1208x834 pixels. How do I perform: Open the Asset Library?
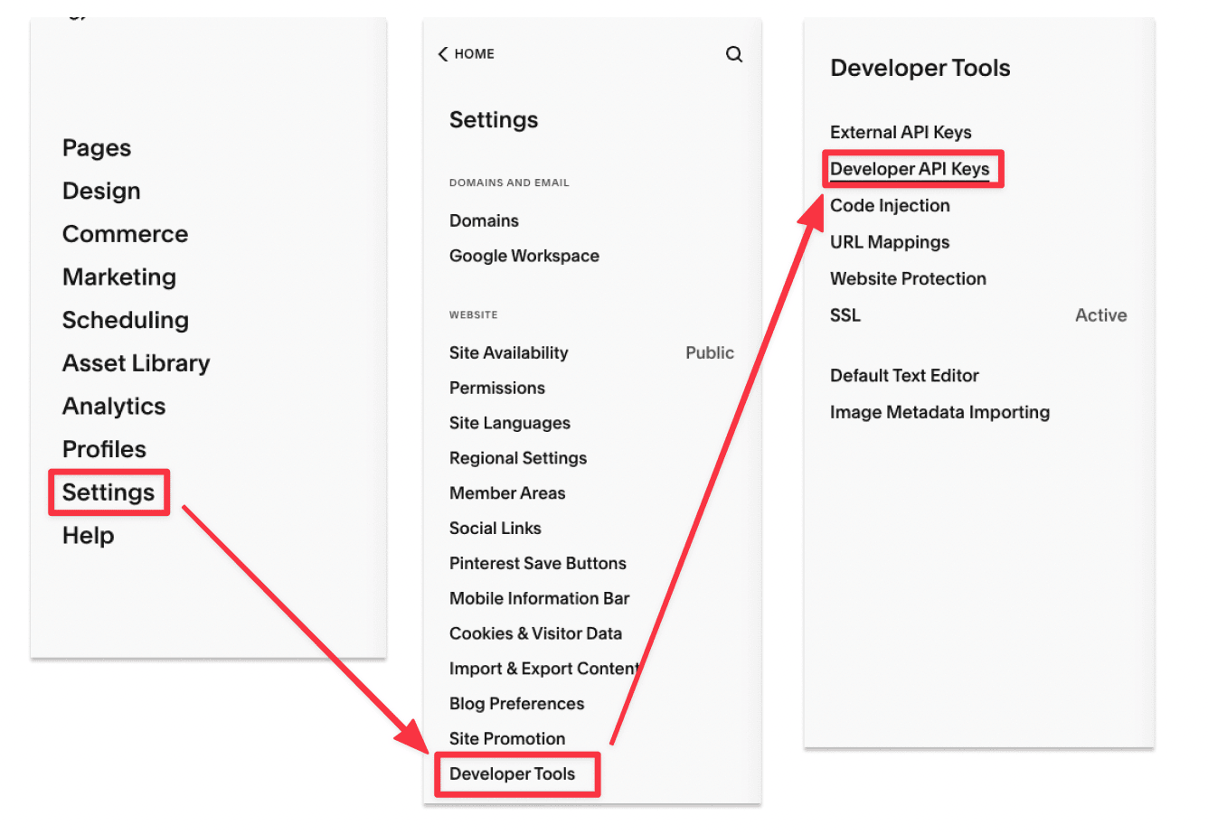click(136, 362)
